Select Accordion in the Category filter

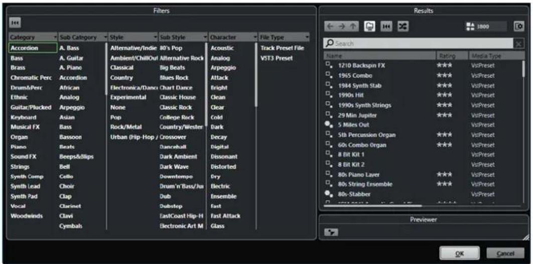33,48
